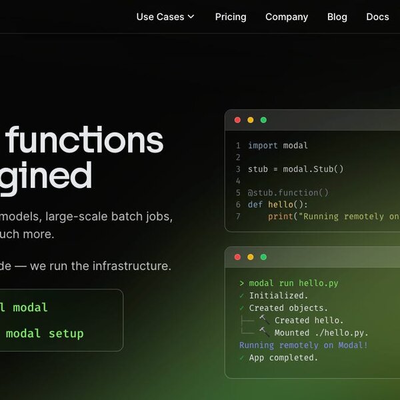Click 'Created hello.' output line
The height and width of the screenshot is (400, 400).
click(x=309, y=320)
